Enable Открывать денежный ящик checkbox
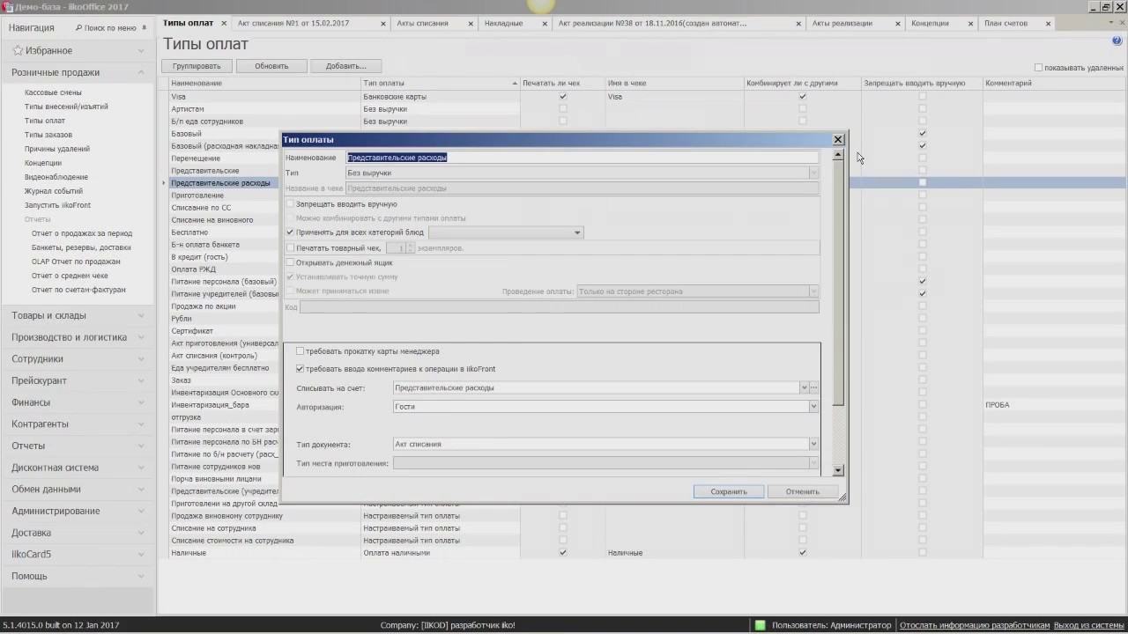Image resolution: width=1128 pixels, height=634 pixels. [x=290, y=262]
